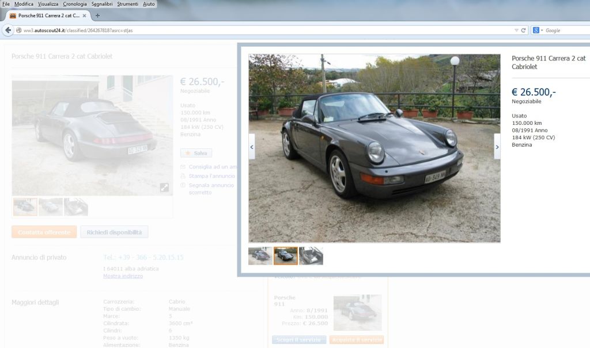
Task: Click the 'I 64011 alba adriatica' location text
Action: [x=131, y=269]
